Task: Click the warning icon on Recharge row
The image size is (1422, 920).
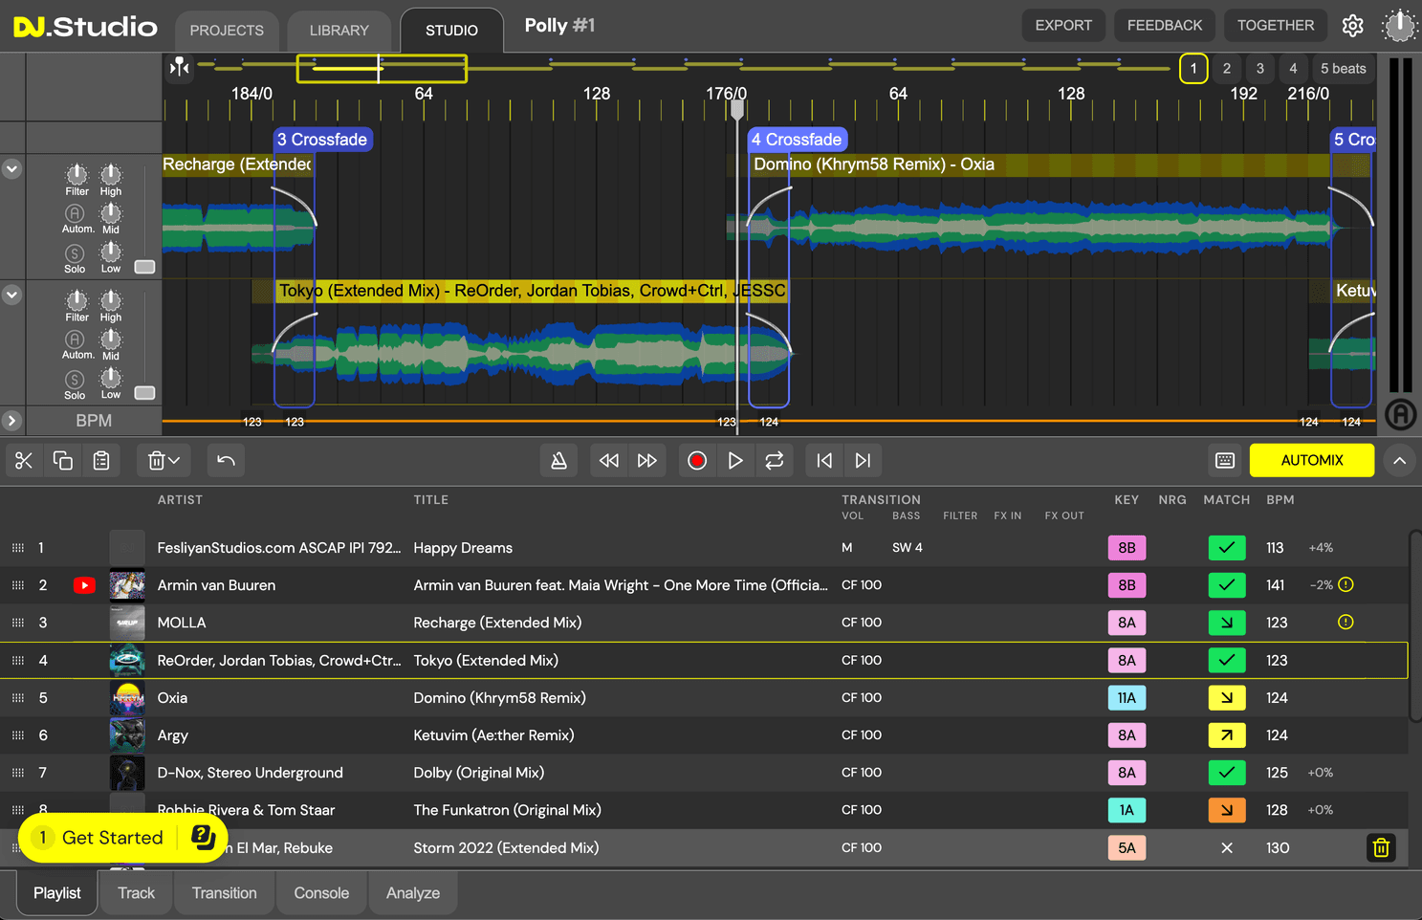Action: point(1345,623)
